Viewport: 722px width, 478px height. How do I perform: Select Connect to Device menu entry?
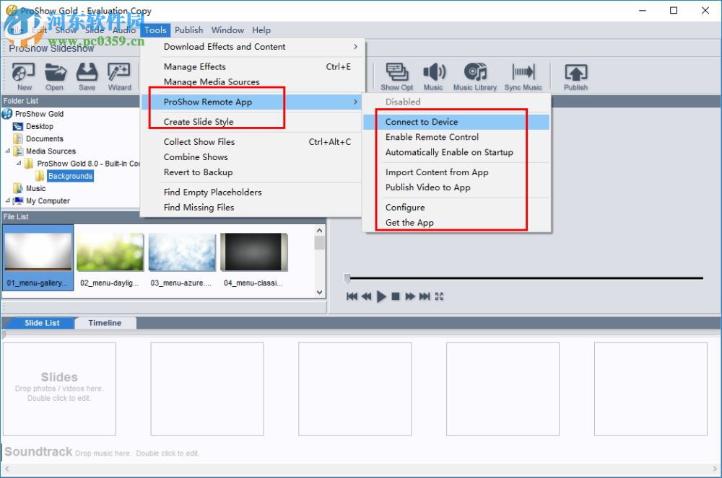(422, 122)
